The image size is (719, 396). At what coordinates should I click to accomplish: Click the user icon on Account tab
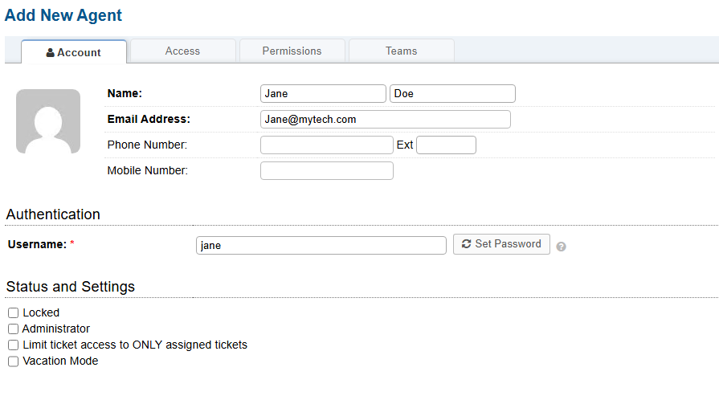(x=51, y=52)
